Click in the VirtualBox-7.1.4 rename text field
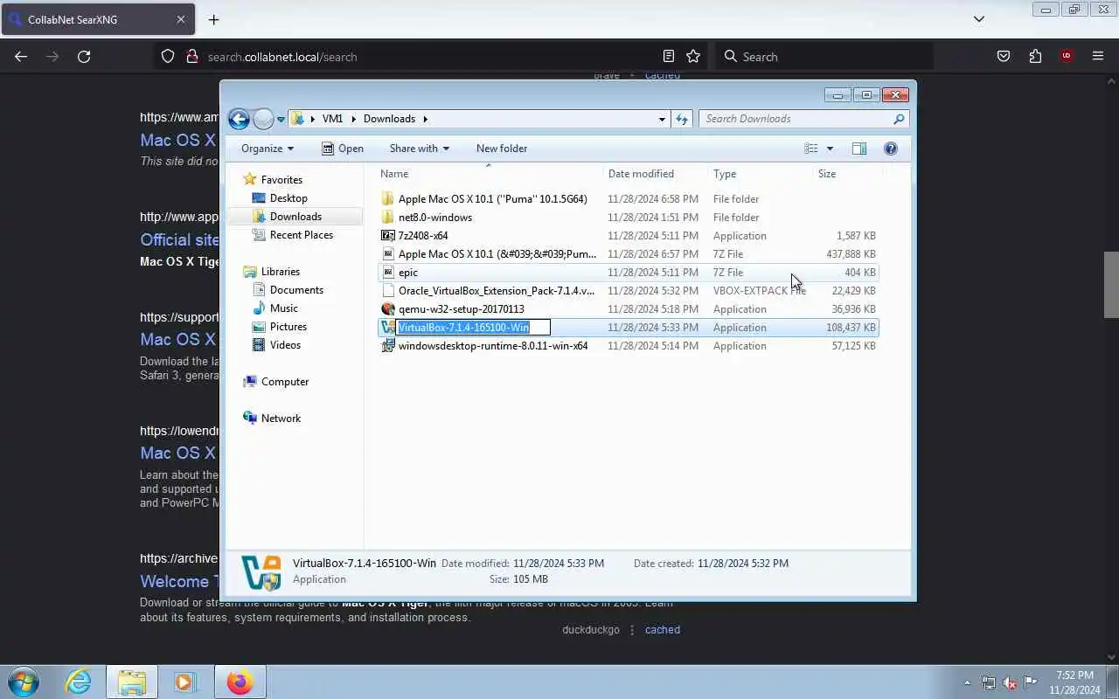Viewport: 1119px width, 699px height. [x=474, y=328]
